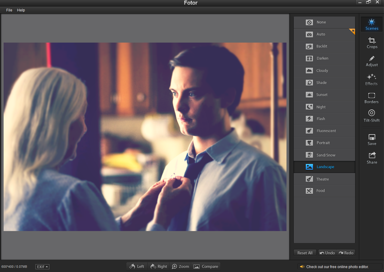Select the Fluorescent scene preset
This screenshot has width=384, height=272.
[324, 131]
